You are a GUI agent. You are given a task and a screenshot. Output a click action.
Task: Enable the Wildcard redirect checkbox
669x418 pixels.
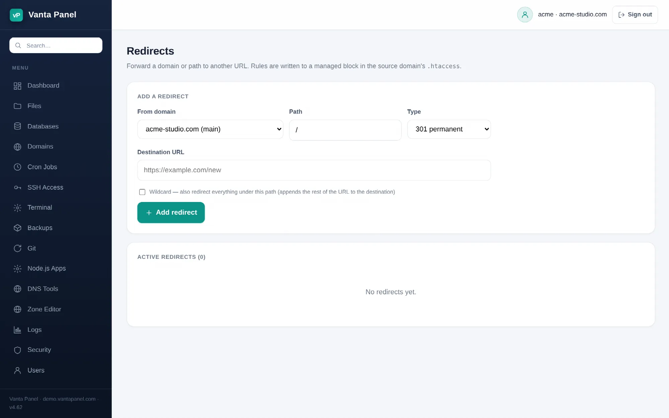click(142, 192)
